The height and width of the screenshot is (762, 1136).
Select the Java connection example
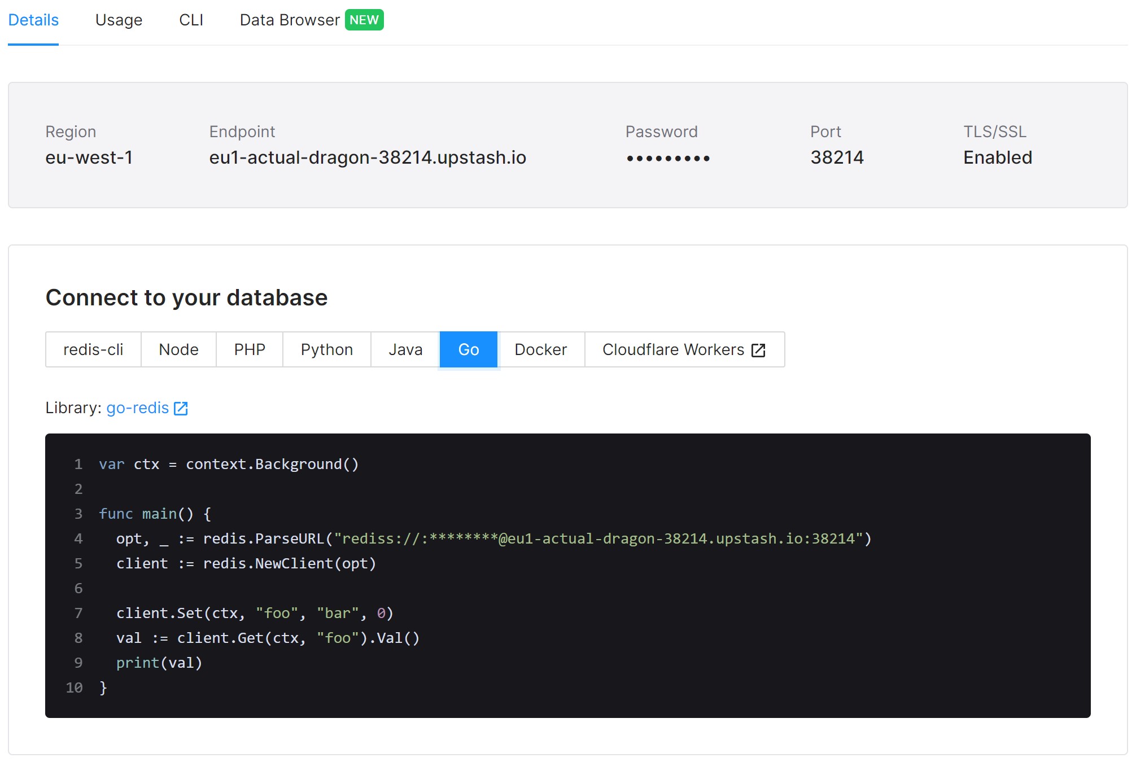[405, 349]
